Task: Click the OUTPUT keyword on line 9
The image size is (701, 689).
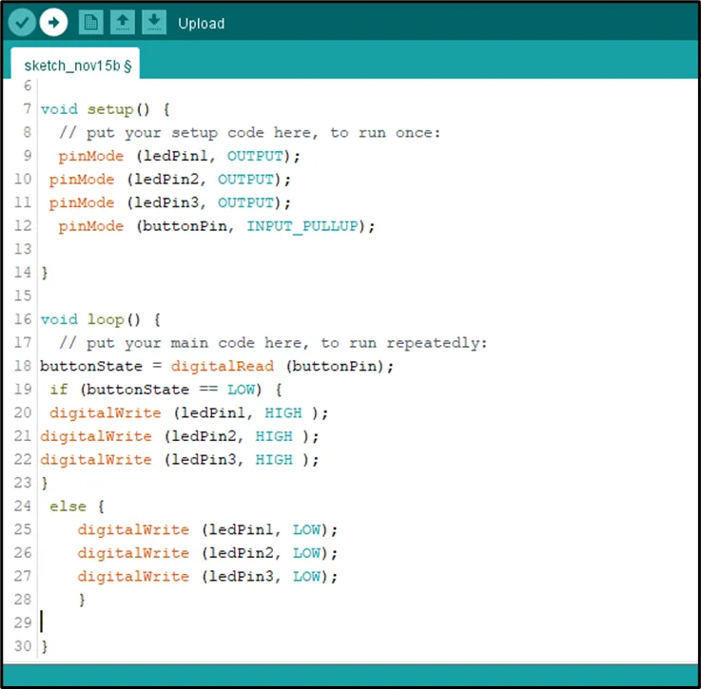Action: point(255,156)
